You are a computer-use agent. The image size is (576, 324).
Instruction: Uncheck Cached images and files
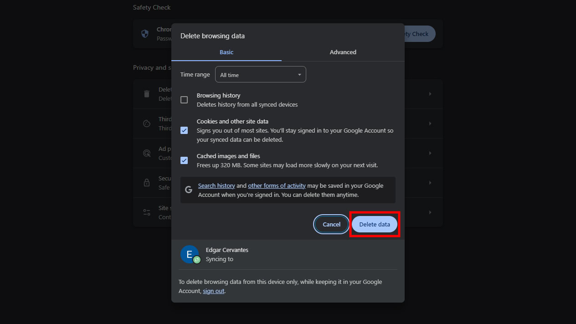[184, 160]
